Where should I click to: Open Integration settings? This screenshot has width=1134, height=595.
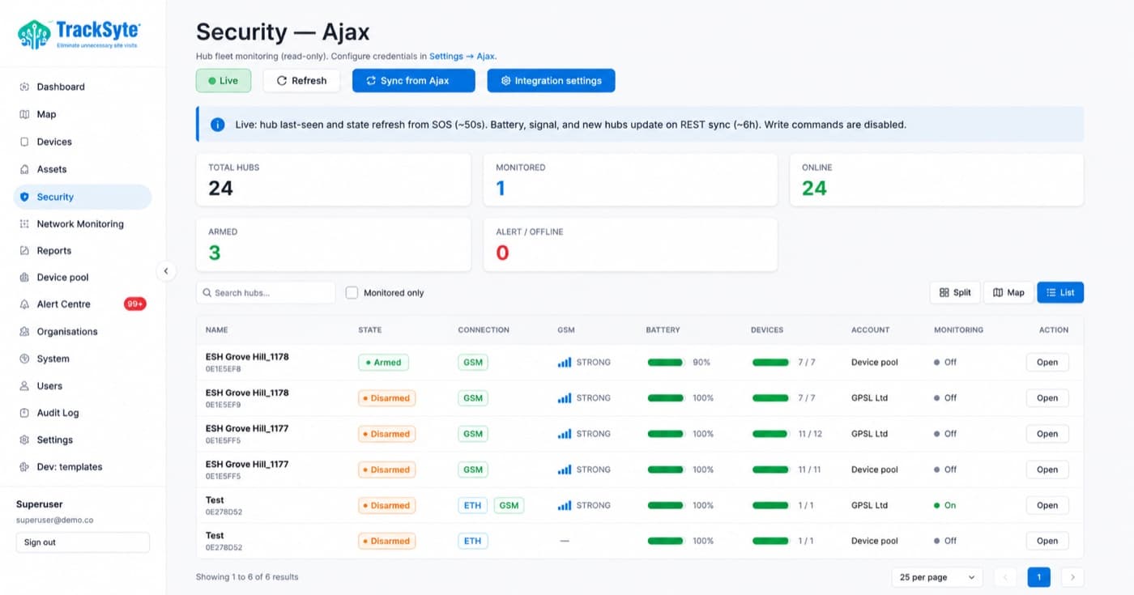click(551, 81)
